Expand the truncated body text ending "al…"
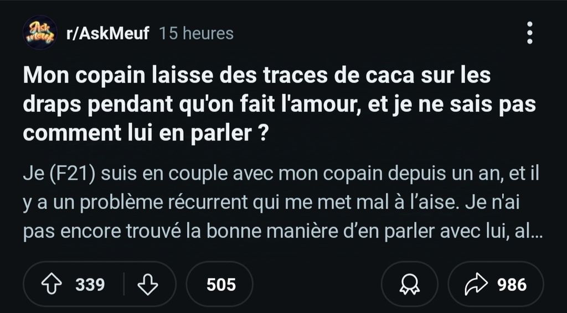Viewport: 567px width, 313px height. (x=533, y=232)
